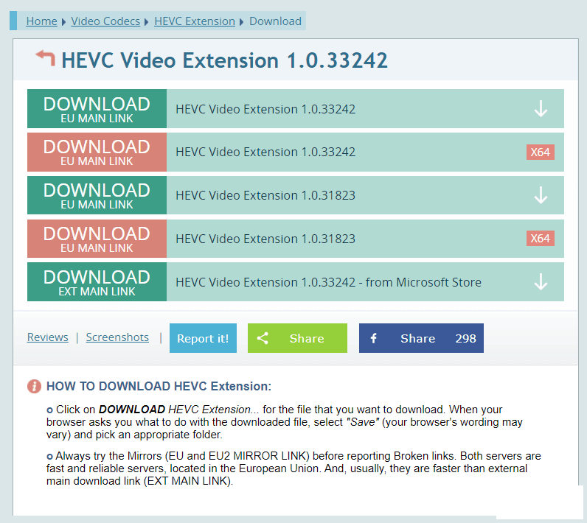Open the Screenshots link
This screenshot has height=523, width=587.
[x=117, y=337]
